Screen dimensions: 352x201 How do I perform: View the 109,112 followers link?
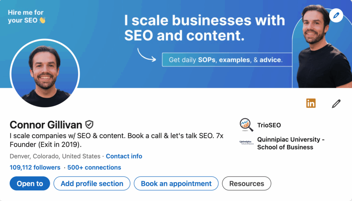(35, 168)
